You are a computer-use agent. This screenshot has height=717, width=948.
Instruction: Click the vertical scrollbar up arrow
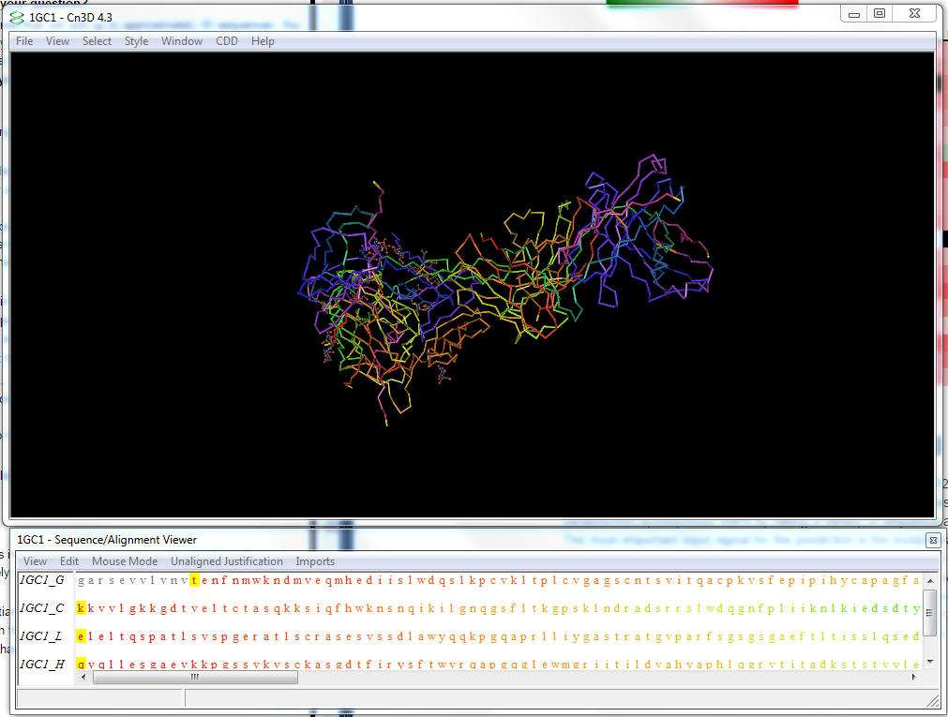click(x=929, y=579)
